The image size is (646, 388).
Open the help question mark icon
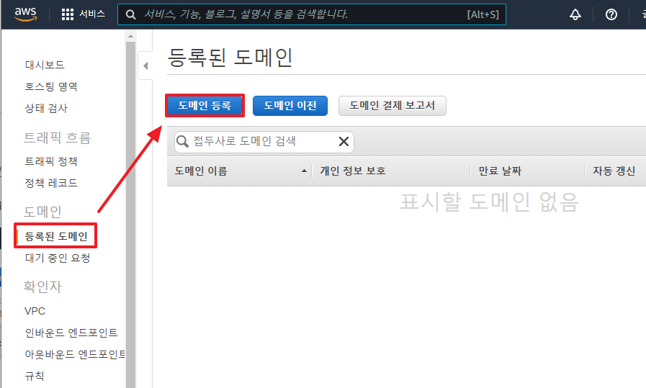pos(611,14)
